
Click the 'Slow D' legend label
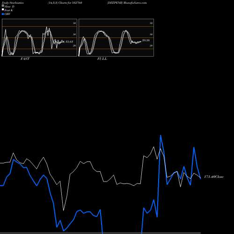[9, 7]
